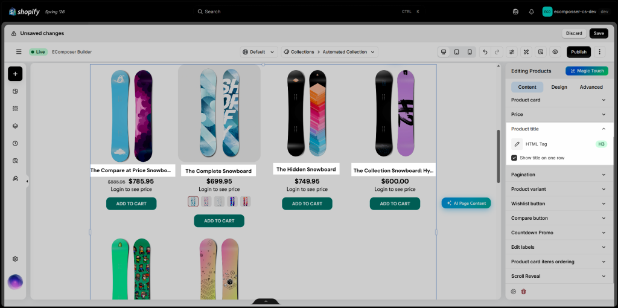Switch to mobile device preview icon
This screenshot has height=308, width=618.
470,52
